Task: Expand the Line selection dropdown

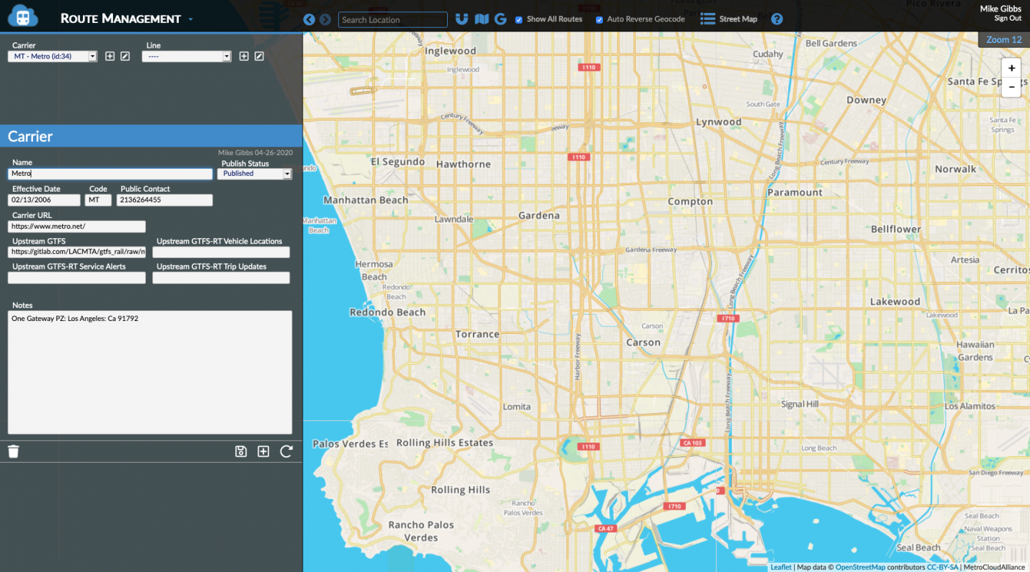Action: 187,56
